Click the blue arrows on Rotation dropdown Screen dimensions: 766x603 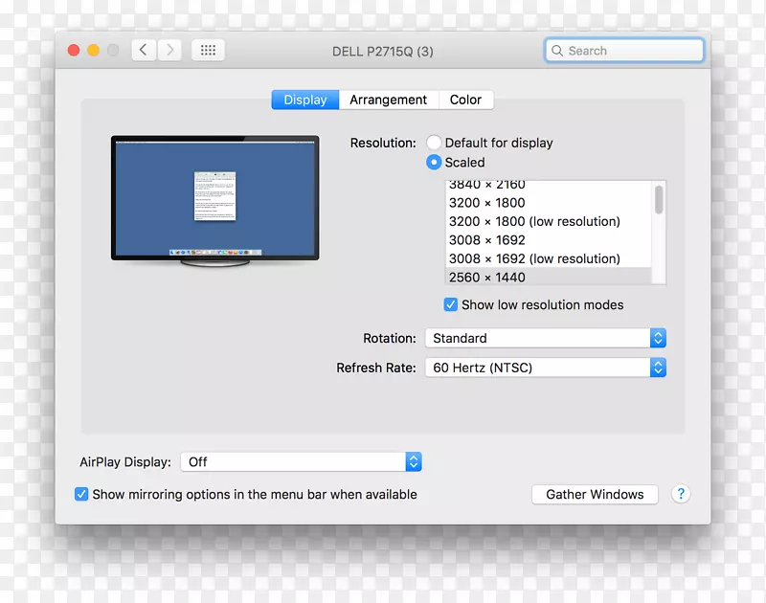(658, 338)
